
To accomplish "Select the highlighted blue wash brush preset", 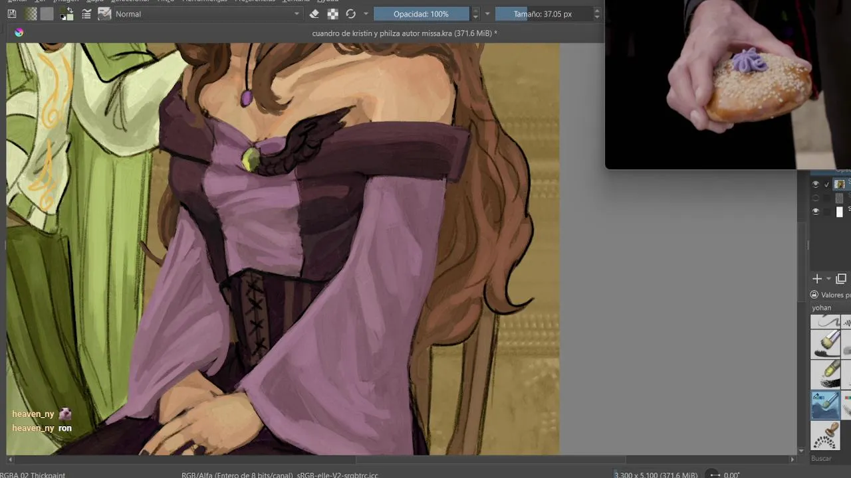I will [x=825, y=405].
